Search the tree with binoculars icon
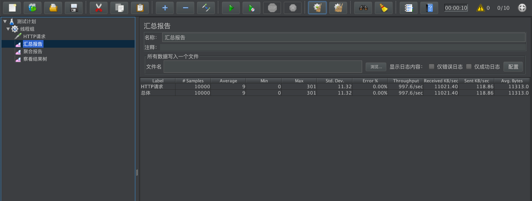Image resolution: width=532 pixels, height=201 pixels. pyautogui.click(x=363, y=8)
